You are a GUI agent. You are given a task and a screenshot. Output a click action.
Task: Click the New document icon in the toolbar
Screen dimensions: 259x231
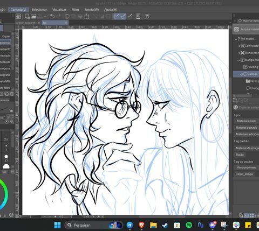click(x=27, y=16)
